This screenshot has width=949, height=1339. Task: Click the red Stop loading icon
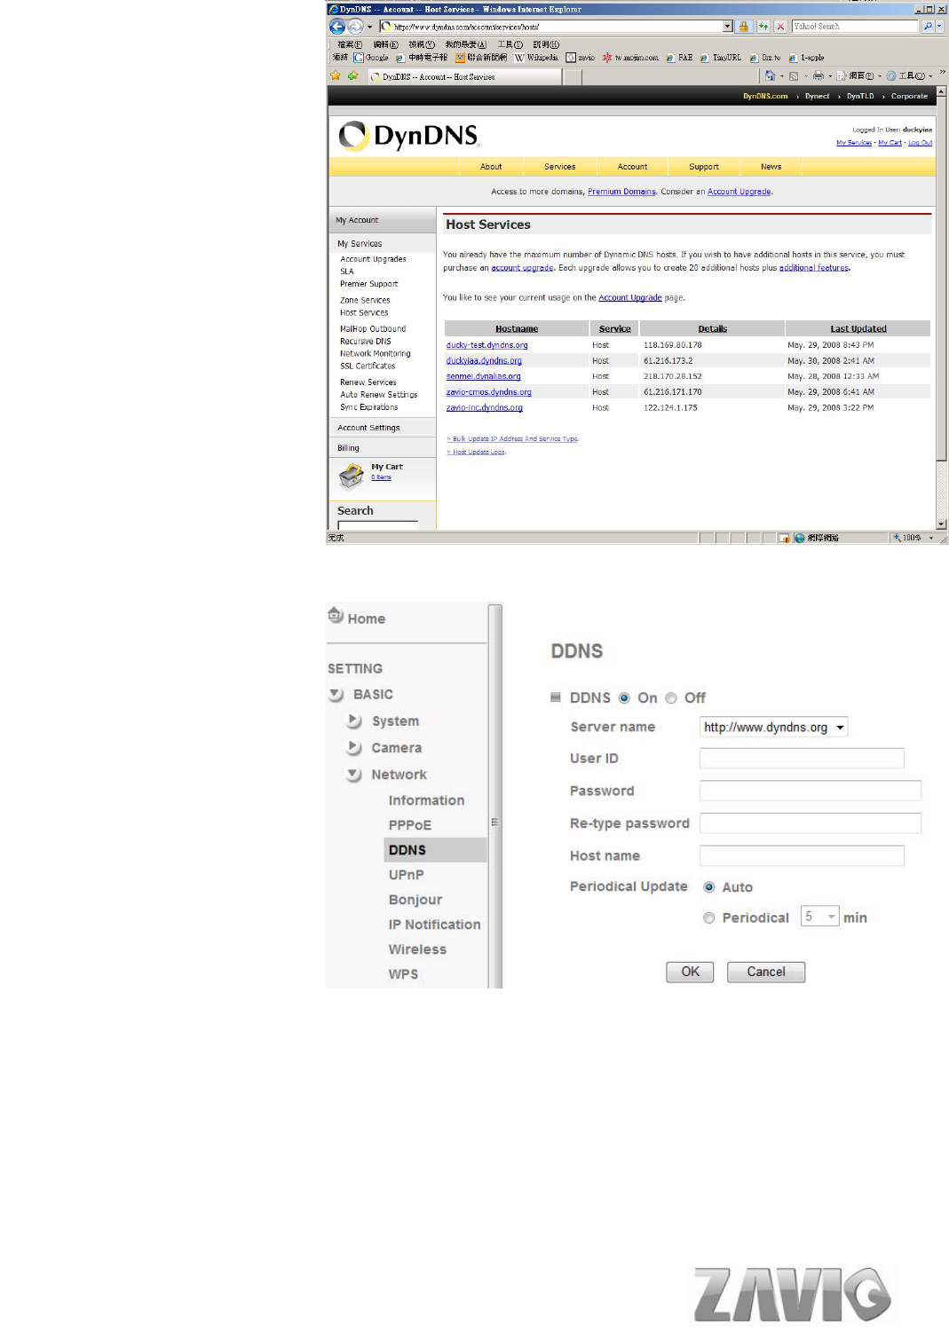point(780,27)
